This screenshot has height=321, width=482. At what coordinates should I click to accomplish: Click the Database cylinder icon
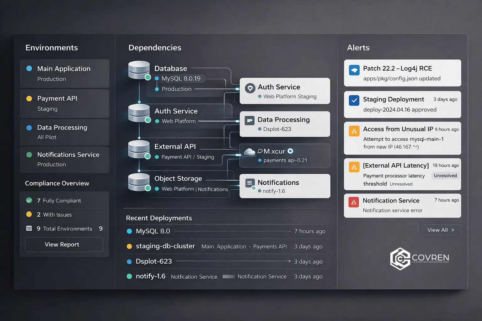pyautogui.click(x=139, y=70)
